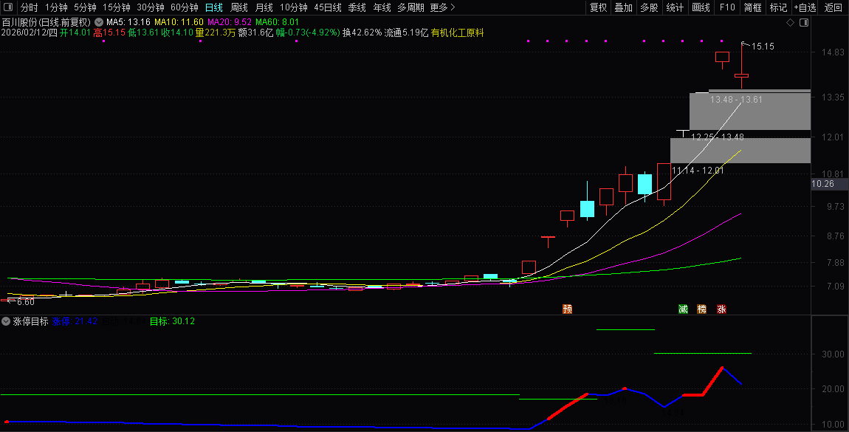The width and height of the screenshot is (849, 432).
Task: Click the 返回 button
Action: pyautogui.click(x=833, y=7)
